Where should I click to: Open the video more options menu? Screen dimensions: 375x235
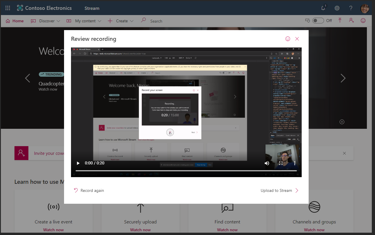click(295, 163)
